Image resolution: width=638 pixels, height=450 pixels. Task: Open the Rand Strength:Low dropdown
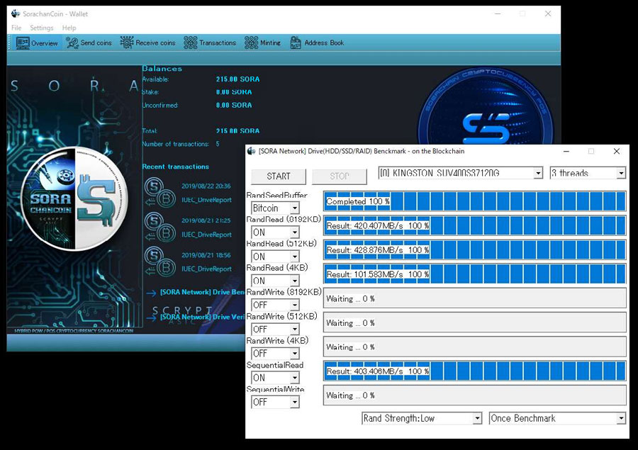click(x=422, y=418)
